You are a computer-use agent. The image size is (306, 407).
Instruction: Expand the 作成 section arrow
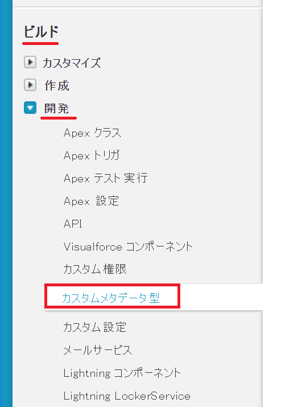coord(30,85)
